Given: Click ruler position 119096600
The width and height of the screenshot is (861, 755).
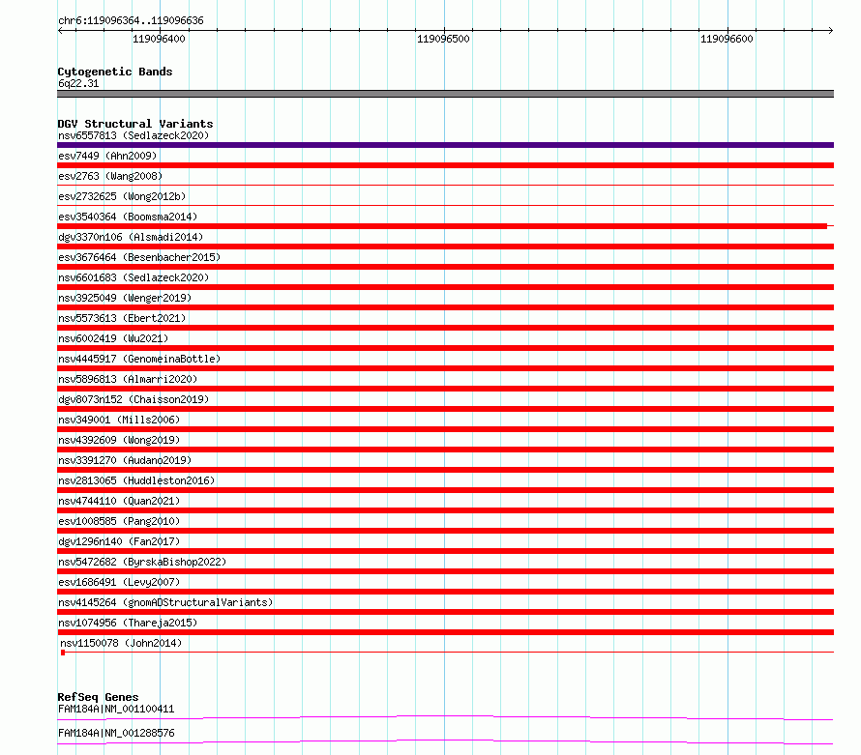Looking at the screenshot, I should 727,39.
